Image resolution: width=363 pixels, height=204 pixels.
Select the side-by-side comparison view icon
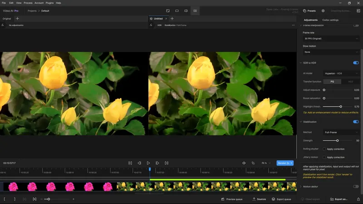click(195, 10)
